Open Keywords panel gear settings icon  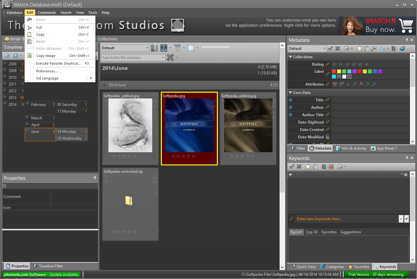tap(340, 166)
